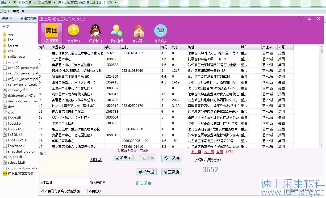Click the 导出数据 button
Screen dimensions: 326x198
click(x=146, y=172)
